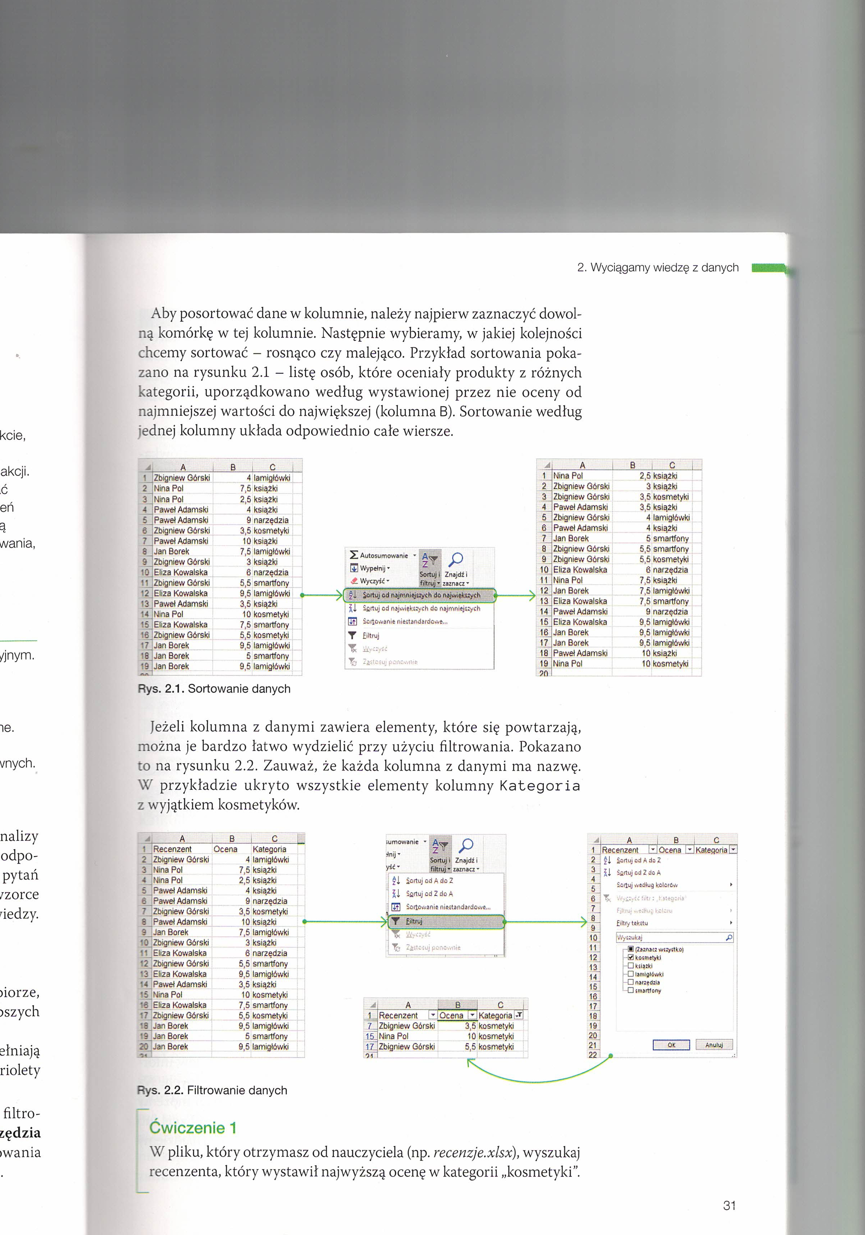Click the narzędzia checkbox in the filter list
Screen dimensions: 865x1235
coord(631,982)
